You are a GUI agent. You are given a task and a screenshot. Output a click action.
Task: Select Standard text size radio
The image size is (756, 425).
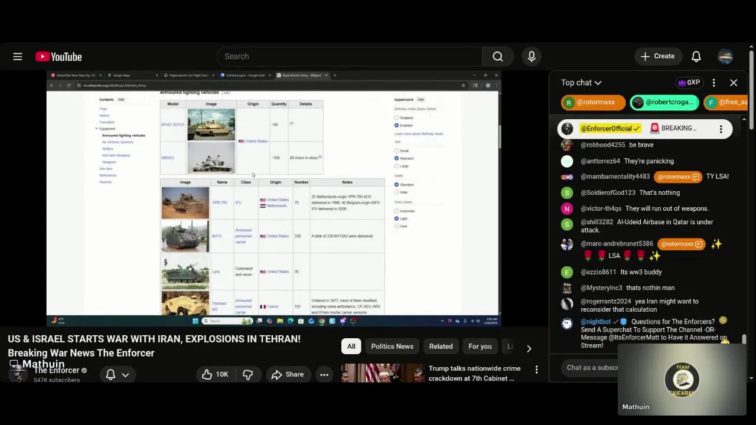[x=396, y=158]
